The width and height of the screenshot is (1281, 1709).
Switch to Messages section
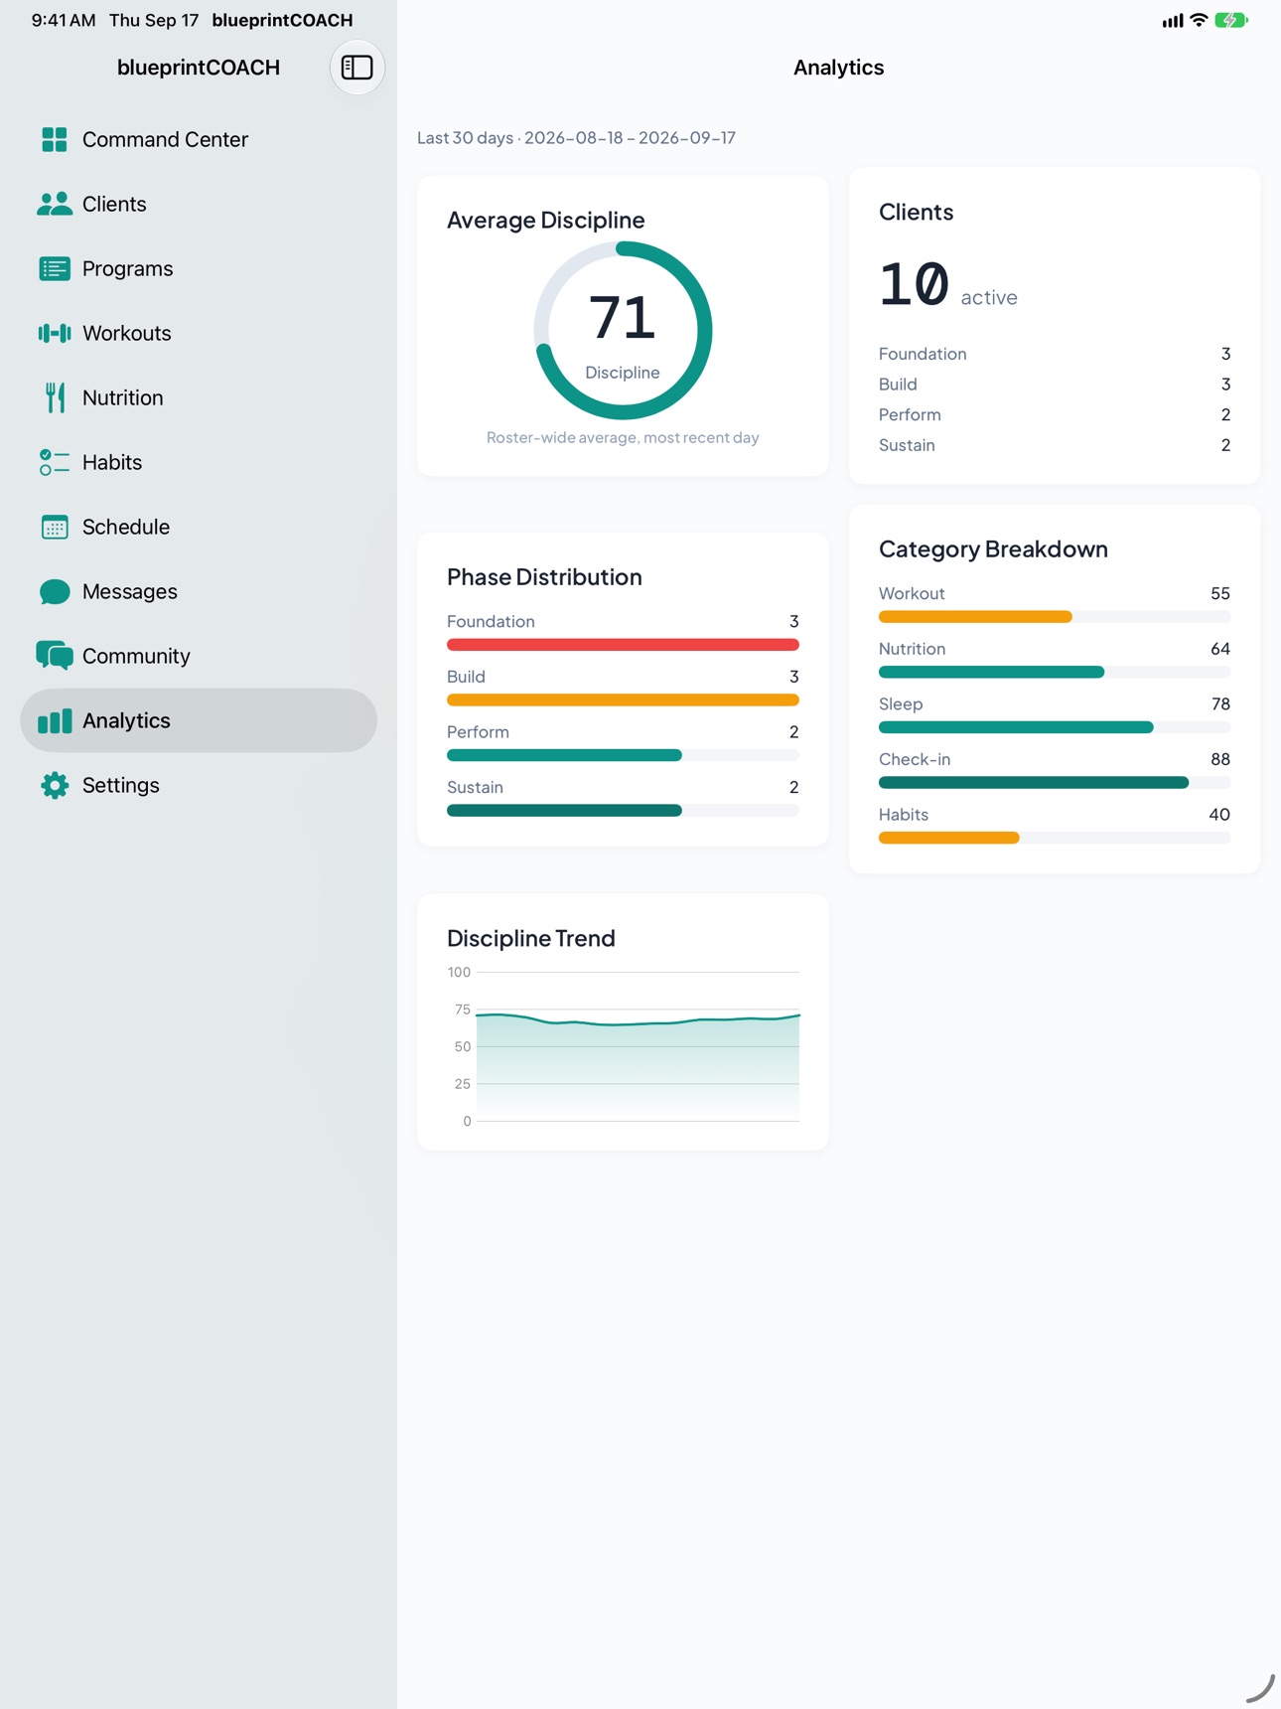pos(199,591)
